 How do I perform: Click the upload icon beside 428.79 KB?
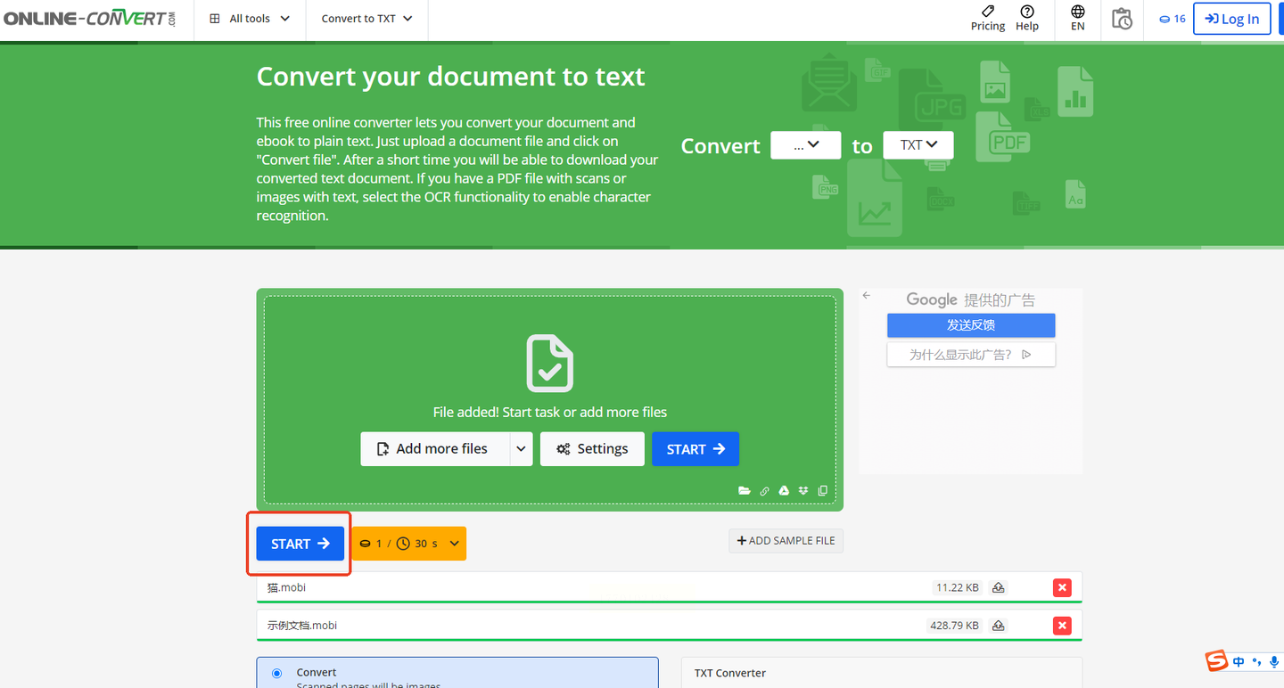click(999, 626)
